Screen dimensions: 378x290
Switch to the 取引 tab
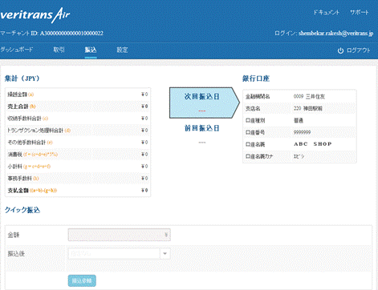[x=59, y=50]
